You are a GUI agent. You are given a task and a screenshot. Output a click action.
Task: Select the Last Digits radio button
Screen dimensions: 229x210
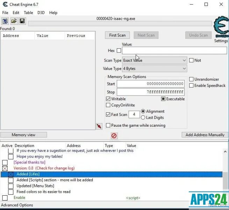[x=143, y=118]
